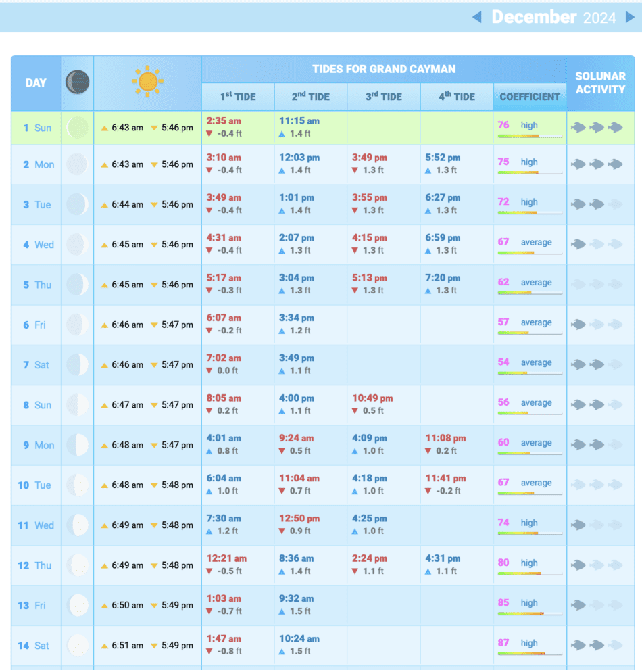Select the moon phase icon for Saturday 7

[x=77, y=365]
